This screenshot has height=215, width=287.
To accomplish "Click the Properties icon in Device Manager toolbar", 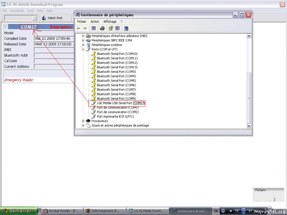I will pos(117,28).
